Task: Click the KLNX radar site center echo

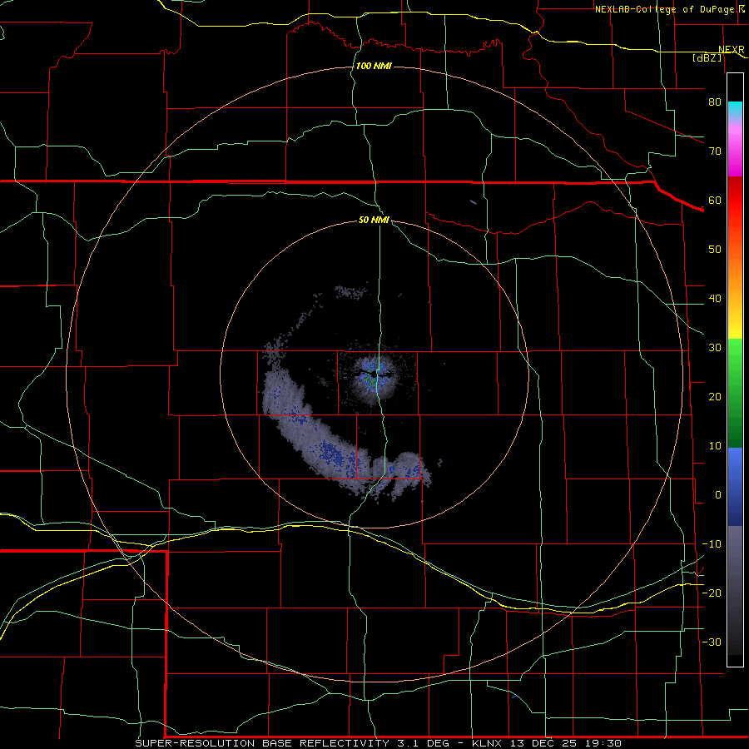Action: coord(375,375)
